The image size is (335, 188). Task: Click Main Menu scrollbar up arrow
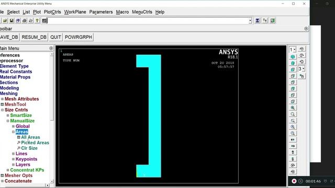(x=52, y=54)
